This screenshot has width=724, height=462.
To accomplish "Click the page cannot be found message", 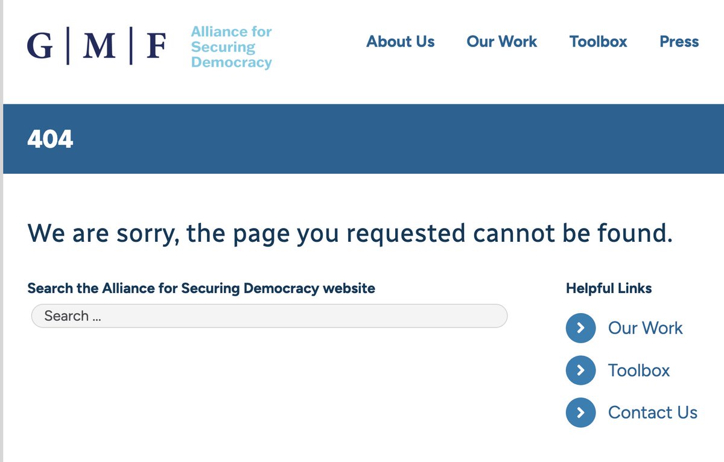I will (350, 233).
